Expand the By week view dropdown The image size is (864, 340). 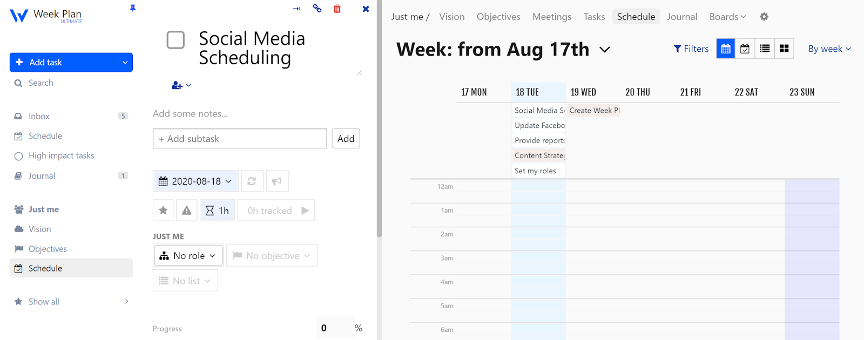829,49
